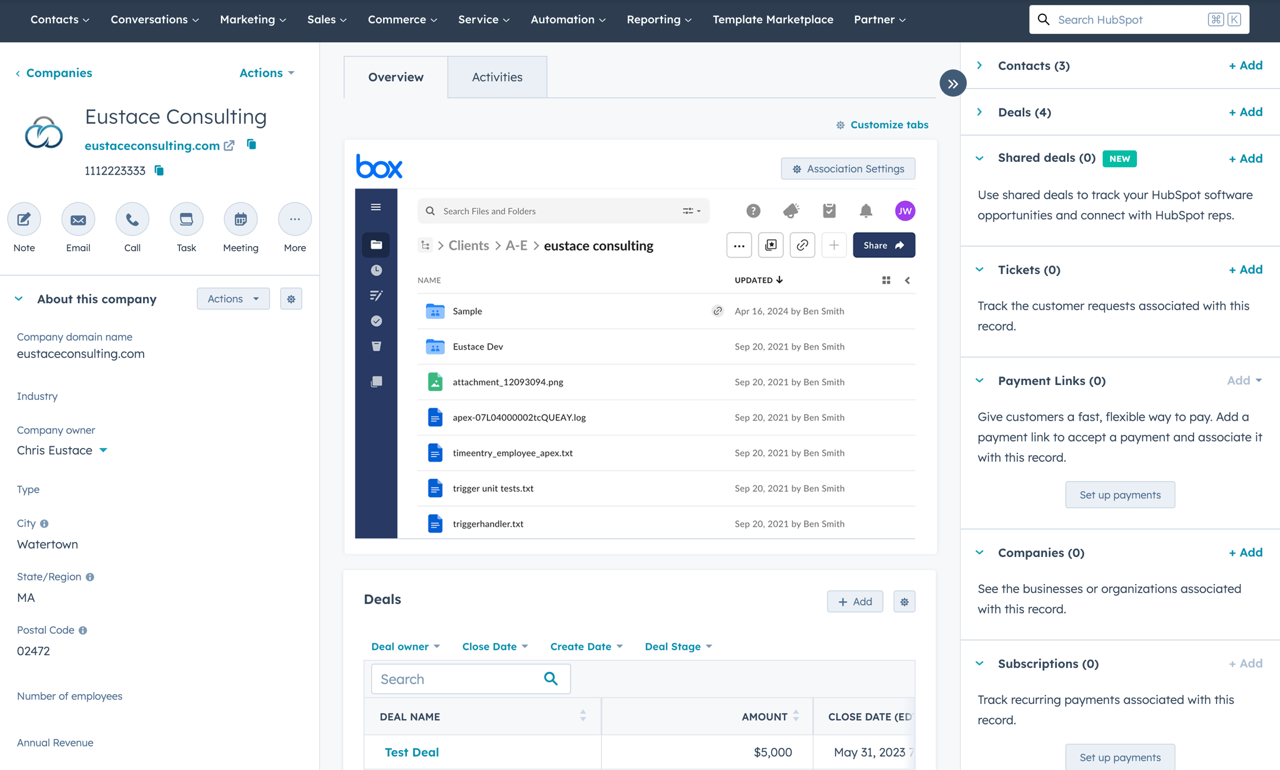This screenshot has height=770, width=1280.
Task: Click the Deals Search input field
Action: pyautogui.click(x=471, y=679)
